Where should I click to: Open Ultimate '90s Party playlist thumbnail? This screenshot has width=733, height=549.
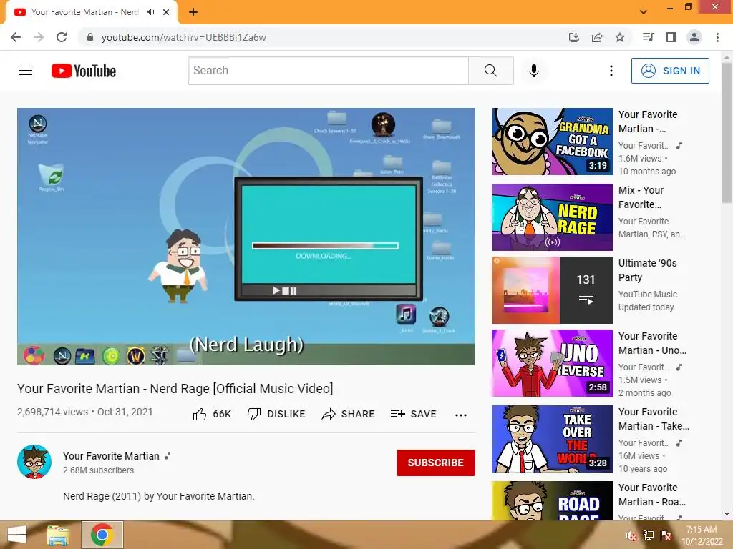(552, 290)
